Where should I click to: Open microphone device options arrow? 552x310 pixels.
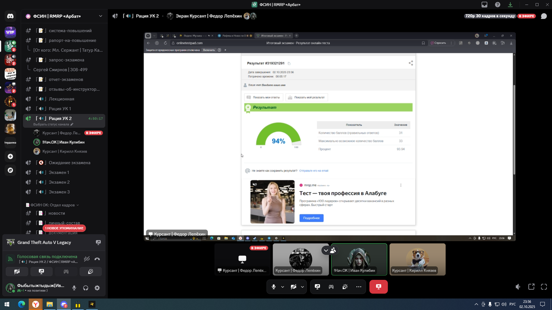point(283,287)
